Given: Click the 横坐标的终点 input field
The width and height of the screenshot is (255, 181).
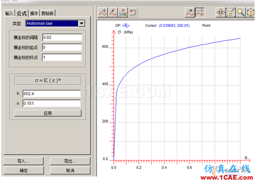Looking at the screenshot, I should coord(62,57).
